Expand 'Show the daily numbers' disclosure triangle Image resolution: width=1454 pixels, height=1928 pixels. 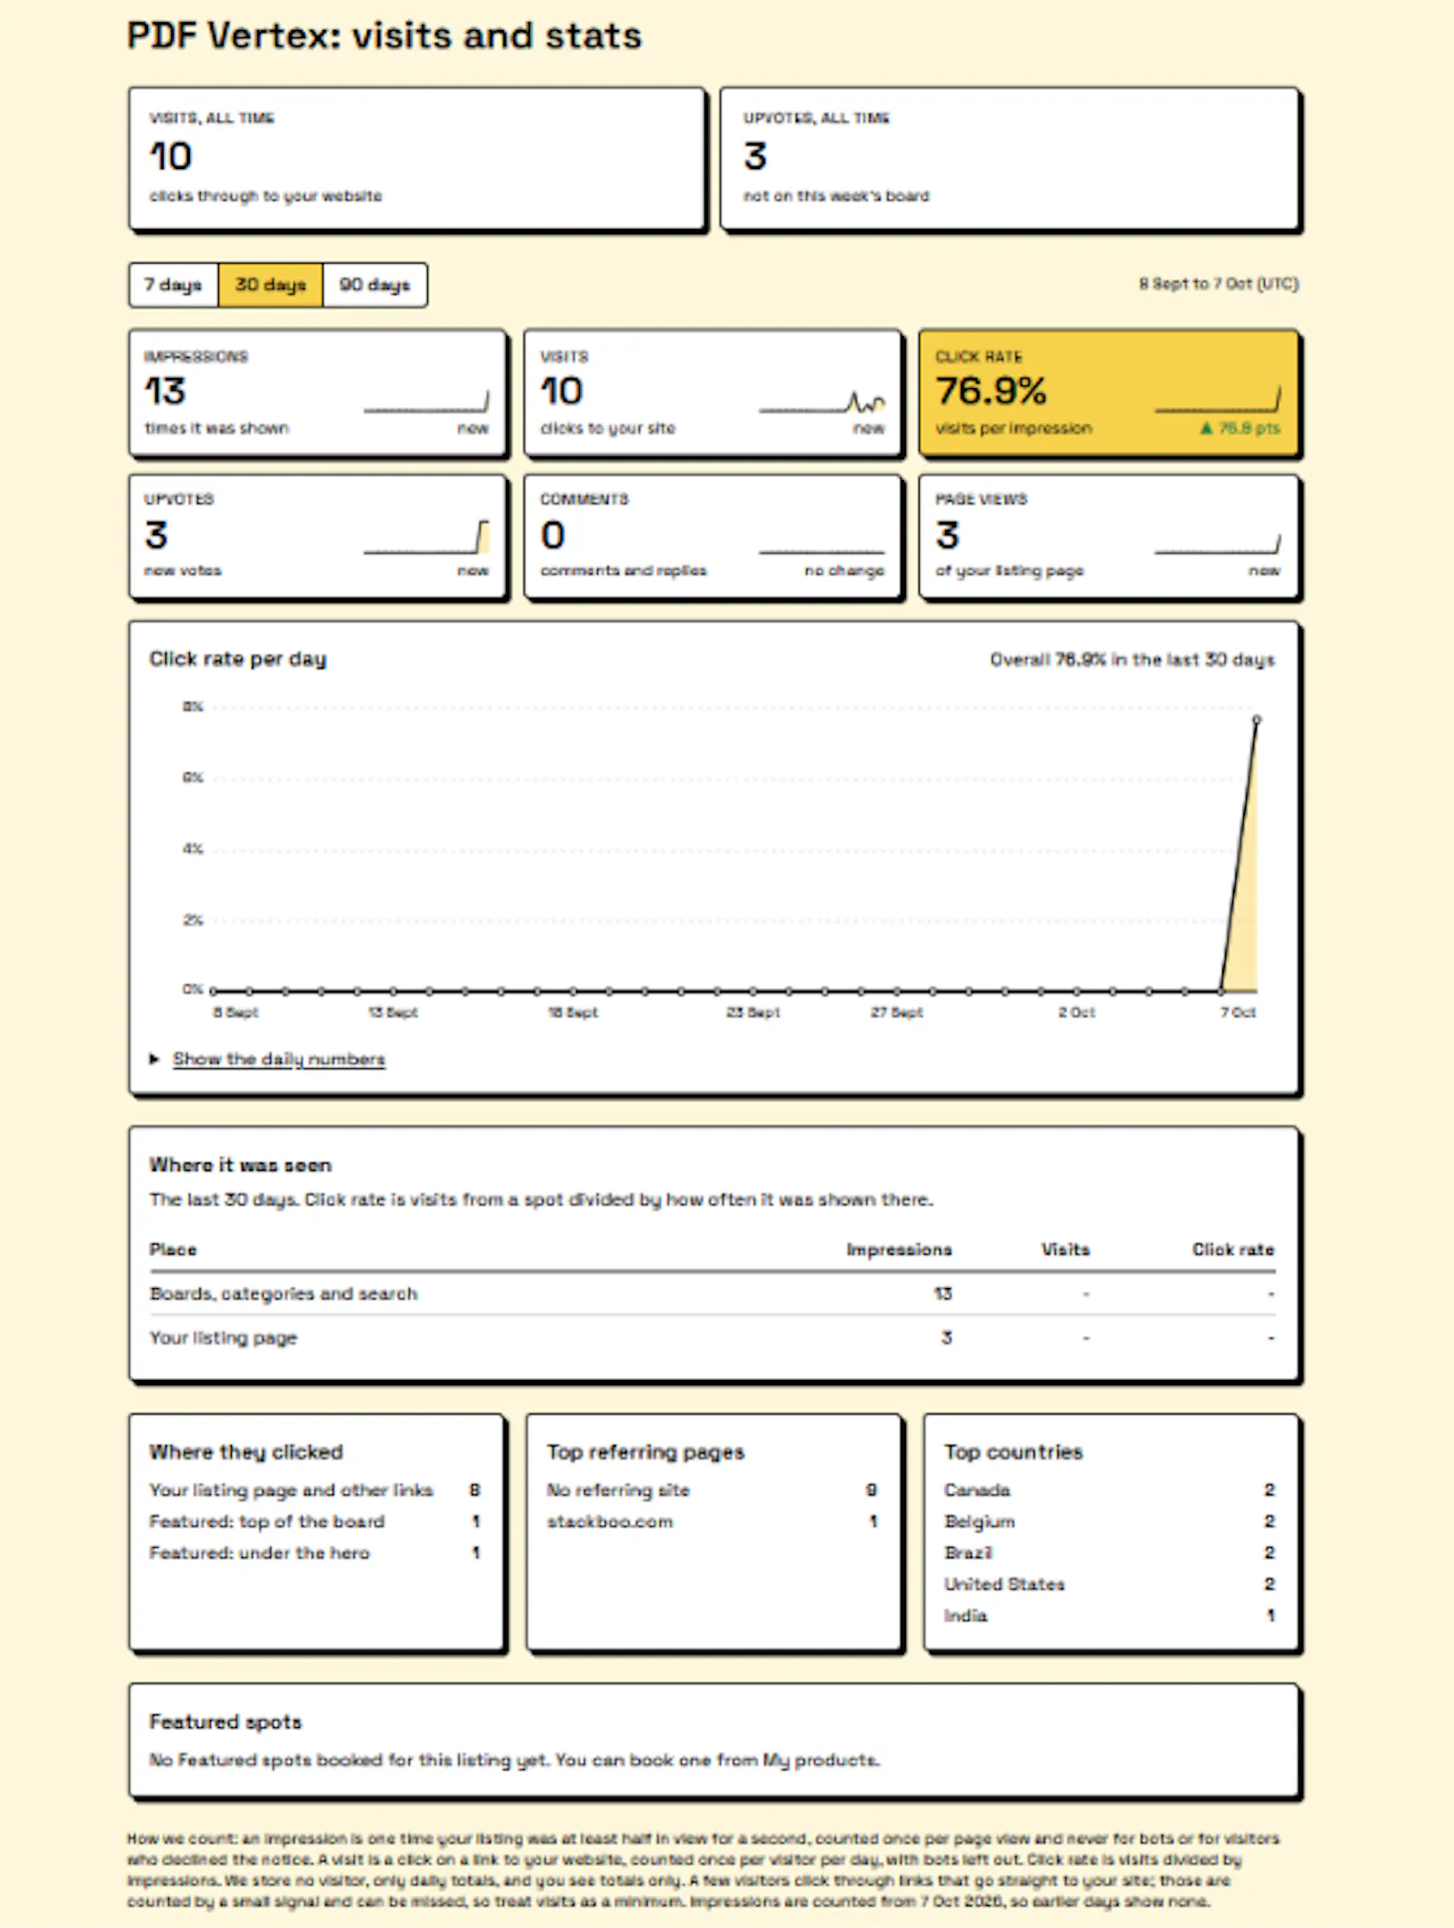click(154, 1059)
